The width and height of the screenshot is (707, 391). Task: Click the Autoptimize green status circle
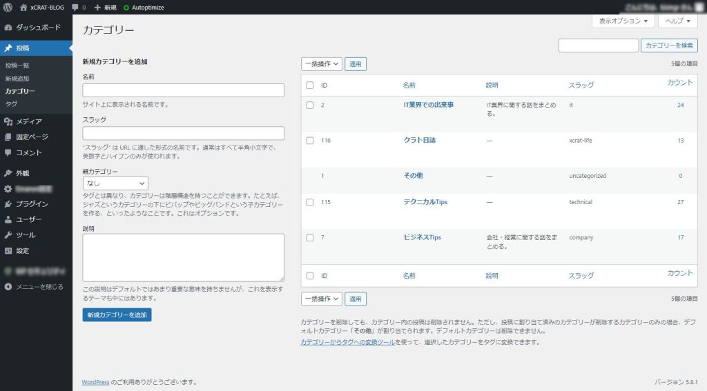click(x=126, y=8)
